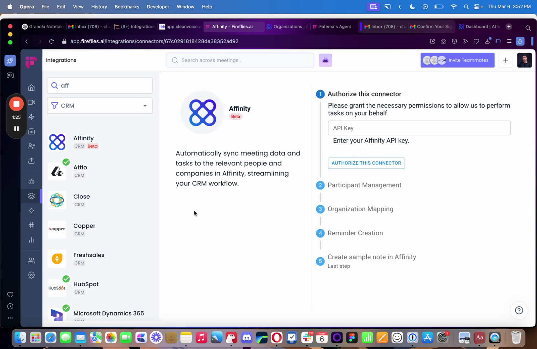Switch to Fatema's Agent tab
Image resolution: width=537 pixels, height=349 pixels.
tap(332, 26)
